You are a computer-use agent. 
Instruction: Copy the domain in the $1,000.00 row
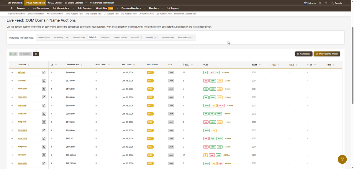[x=44, y=72]
